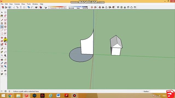Screen dimensions: 175x98
Task: Select the Pan hand tool
Action: tap(5, 60)
